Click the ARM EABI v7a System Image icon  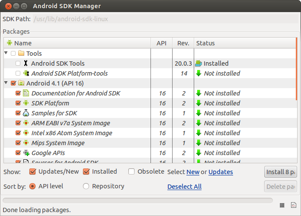pos(26,123)
